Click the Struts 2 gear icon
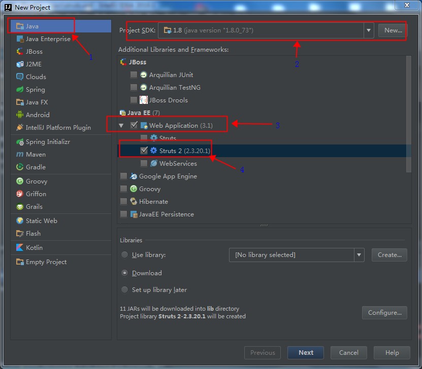This screenshot has width=422, height=369. 154,151
